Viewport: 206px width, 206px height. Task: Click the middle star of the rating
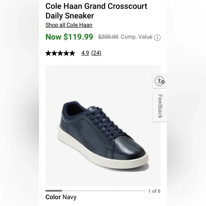(60, 53)
